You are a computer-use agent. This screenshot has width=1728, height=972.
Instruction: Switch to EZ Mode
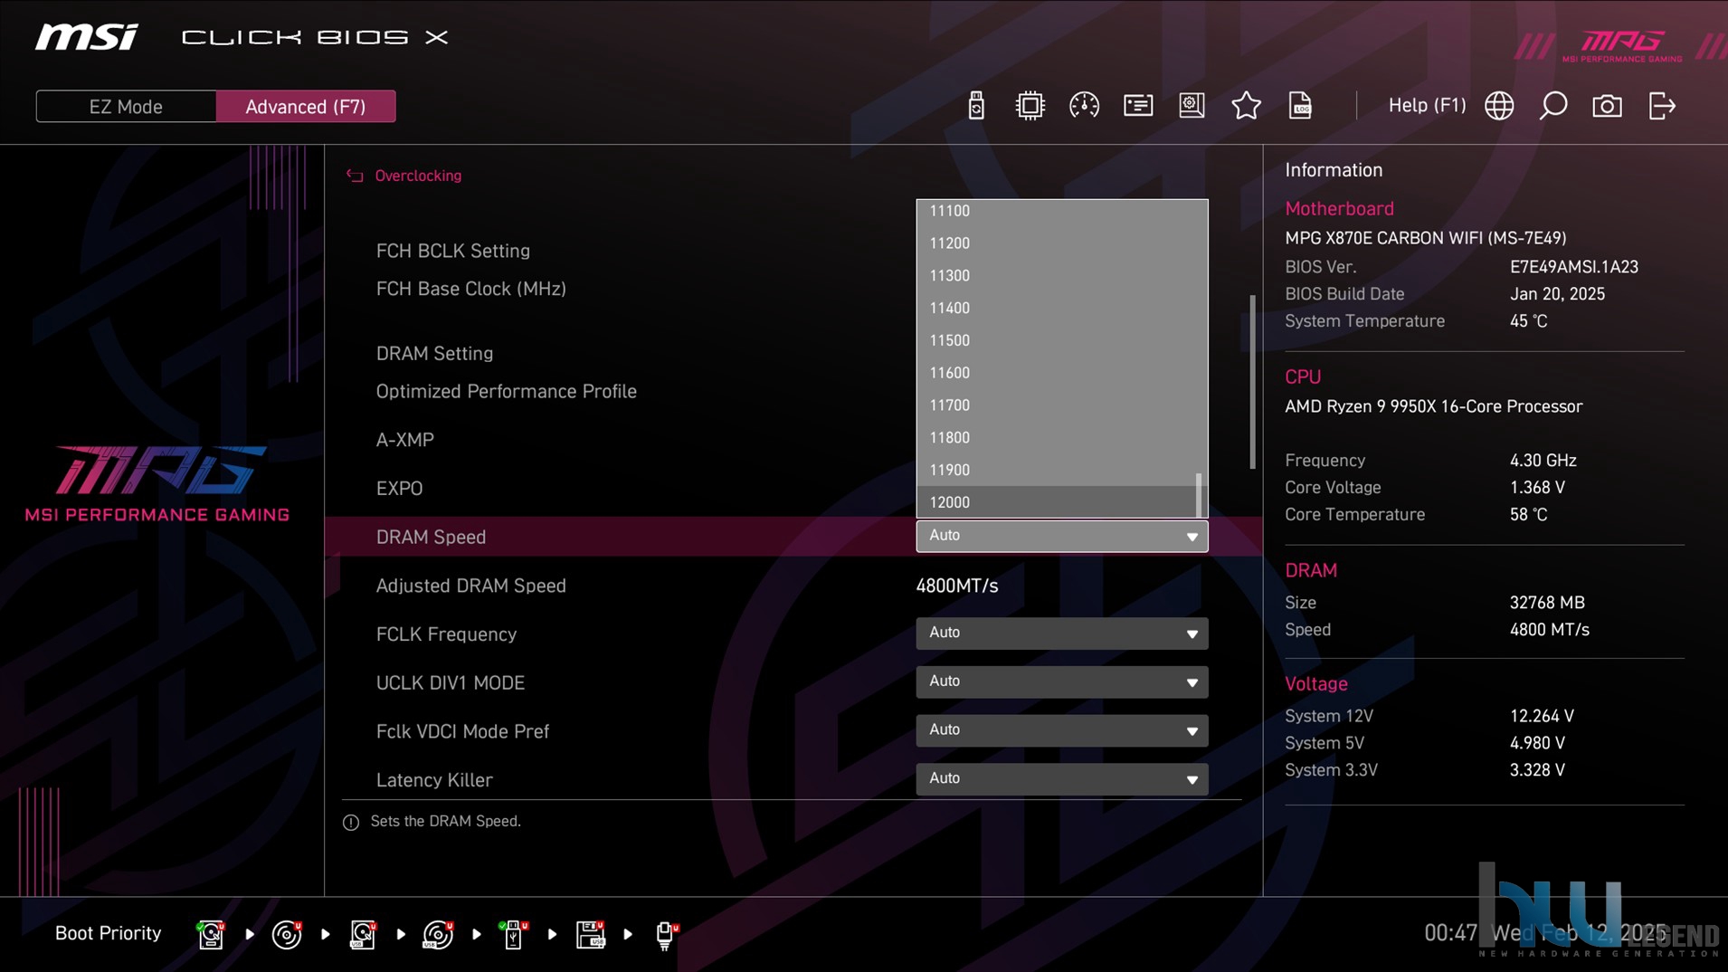126,107
